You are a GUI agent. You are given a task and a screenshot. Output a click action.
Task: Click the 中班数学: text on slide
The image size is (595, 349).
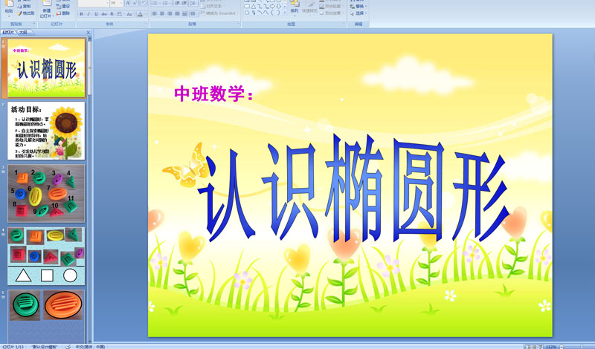(213, 94)
